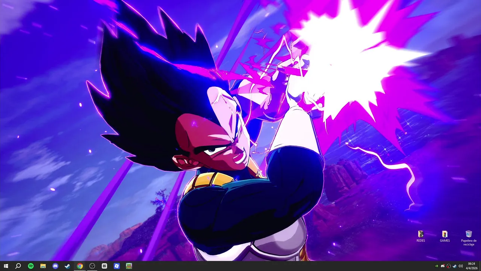Click the NVIDIA tray icon
The width and height of the screenshot is (481, 271).
(x=437, y=266)
